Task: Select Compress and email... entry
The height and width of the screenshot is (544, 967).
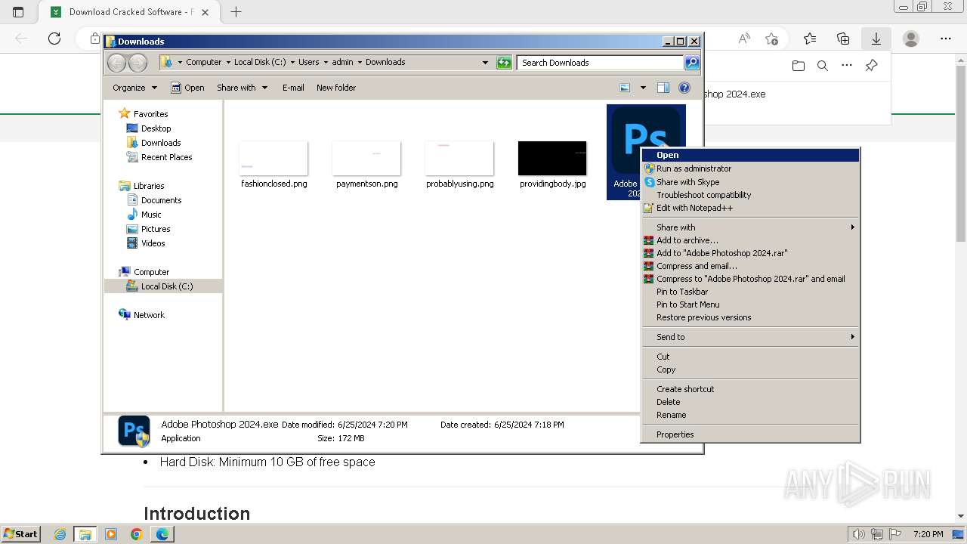Action: (750, 266)
